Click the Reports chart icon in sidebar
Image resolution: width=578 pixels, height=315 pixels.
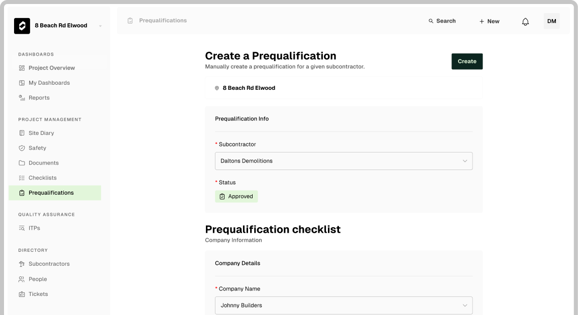[x=22, y=98]
